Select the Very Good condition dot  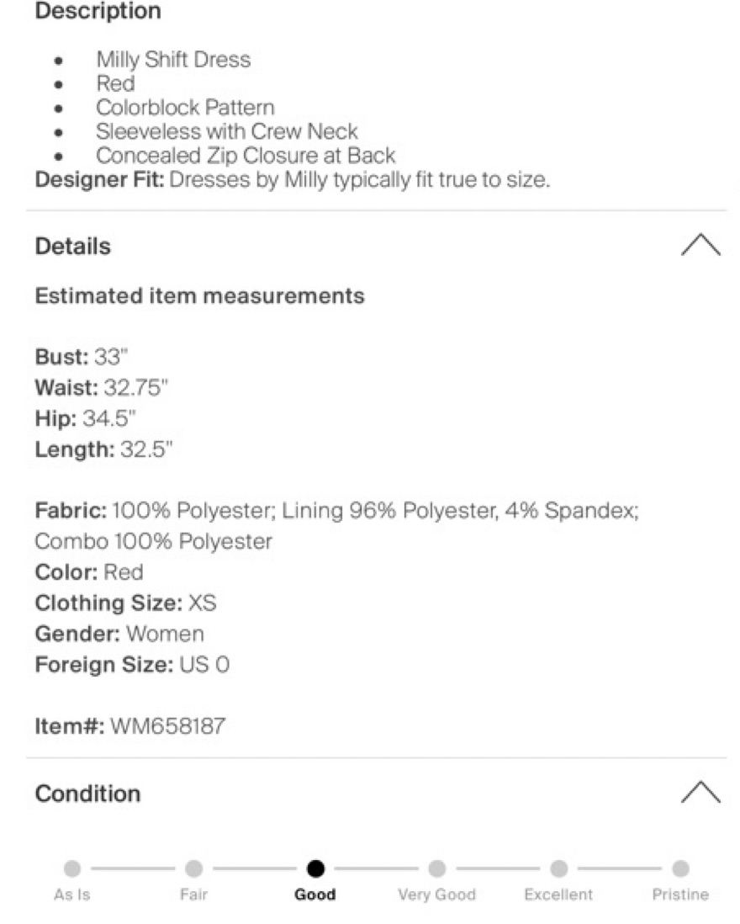(436, 868)
